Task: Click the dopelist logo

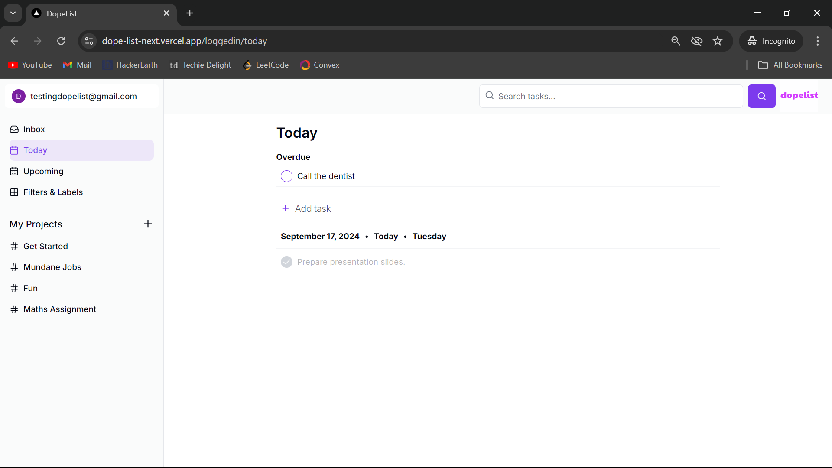Action: pos(799,95)
